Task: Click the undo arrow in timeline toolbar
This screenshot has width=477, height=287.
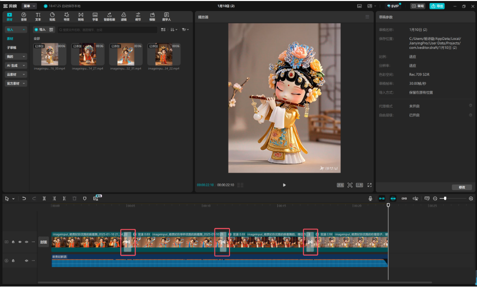Action: (x=24, y=199)
